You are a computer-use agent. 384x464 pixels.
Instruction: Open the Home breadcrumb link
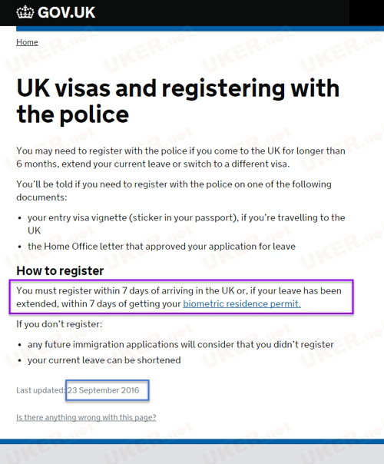coord(27,42)
